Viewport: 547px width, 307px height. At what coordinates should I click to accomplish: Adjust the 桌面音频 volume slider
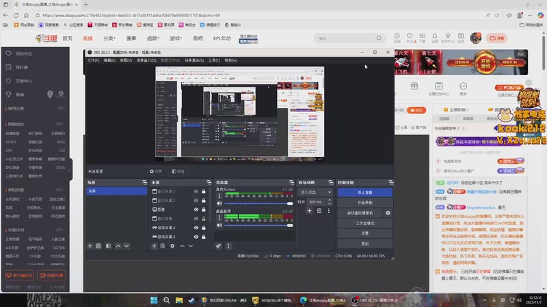click(258, 225)
